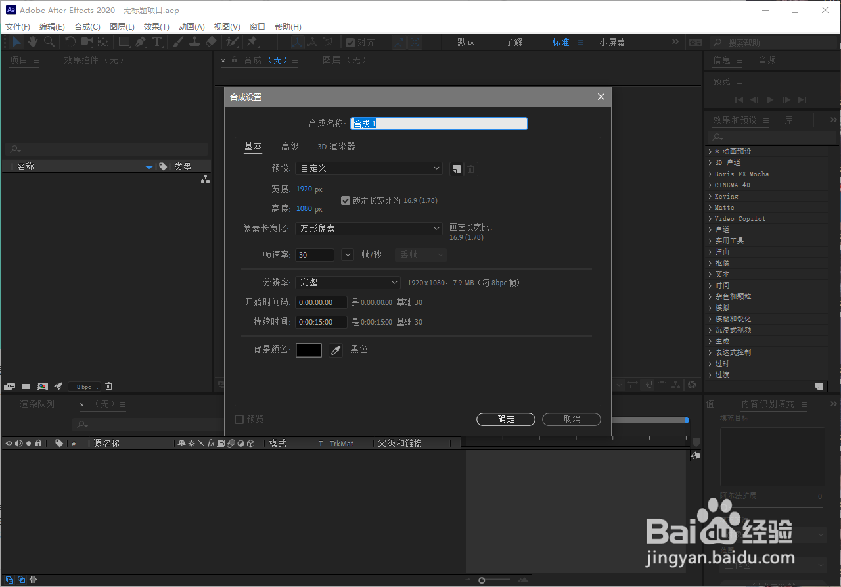The image size is (841, 587).
Task: Open the project flowchart view icon
Action: click(205, 179)
